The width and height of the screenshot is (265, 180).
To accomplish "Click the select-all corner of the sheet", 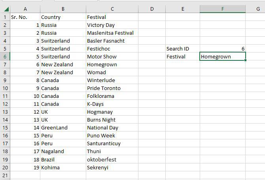I will [x=5, y=9].
